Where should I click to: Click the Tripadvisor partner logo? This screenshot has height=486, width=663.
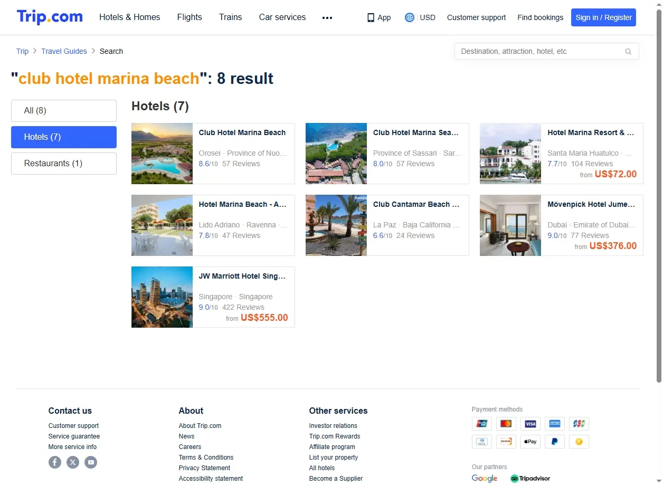click(x=530, y=479)
